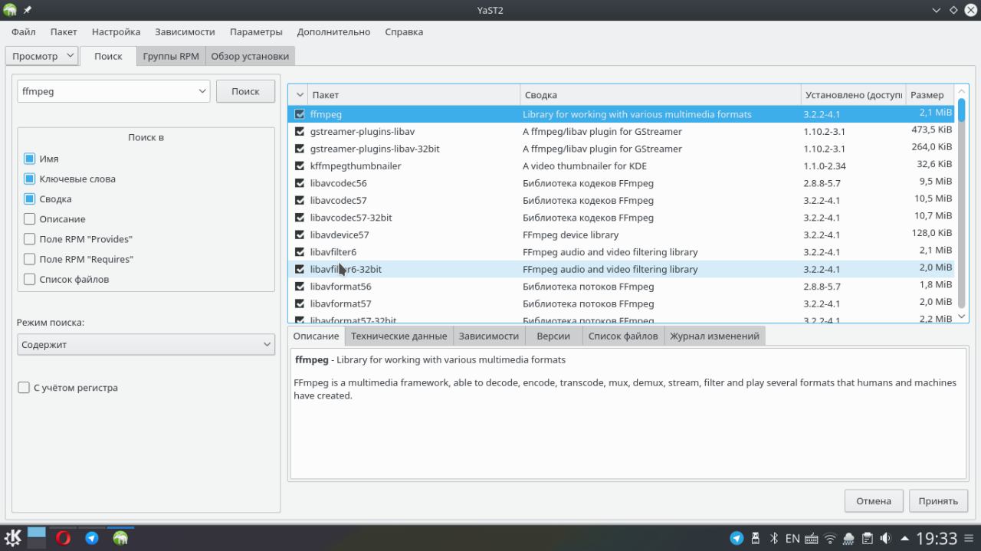Open the 'Параметры' menu
981x551 pixels.
pyautogui.click(x=256, y=31)
